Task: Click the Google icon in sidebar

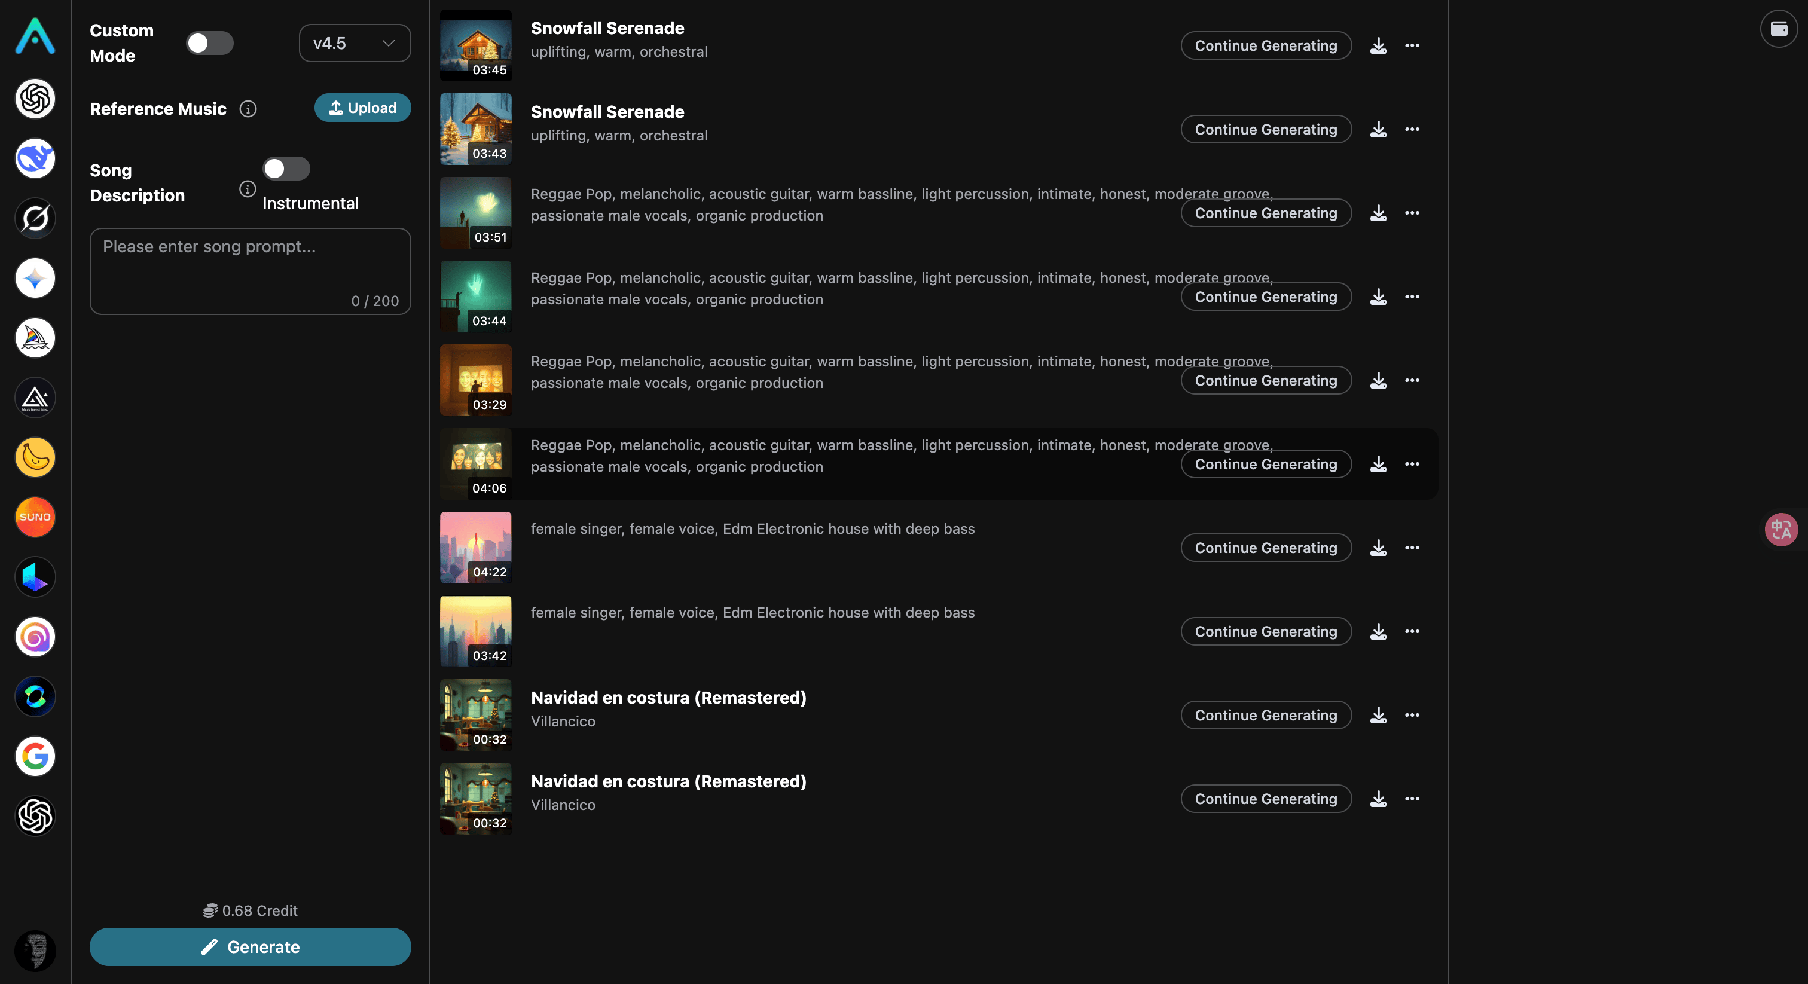Action: coord(35,756)
